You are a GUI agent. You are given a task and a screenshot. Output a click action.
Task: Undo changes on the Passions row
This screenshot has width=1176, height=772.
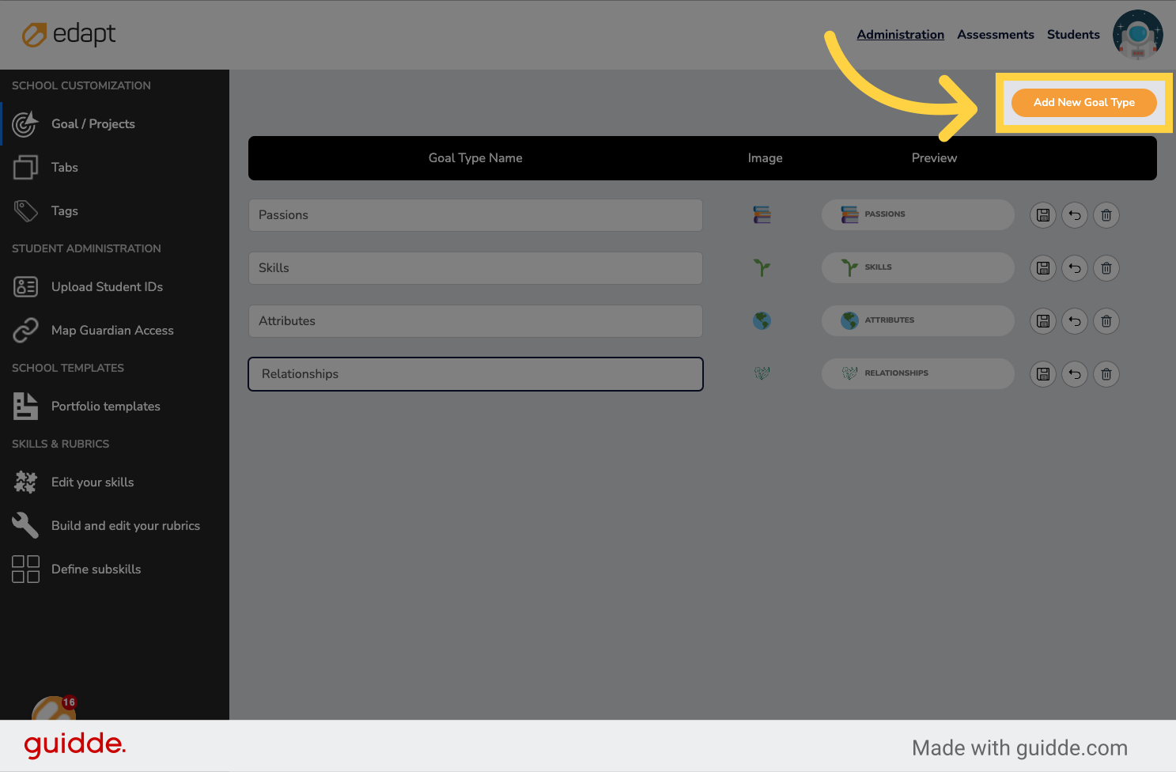(x=1075, y=215)
